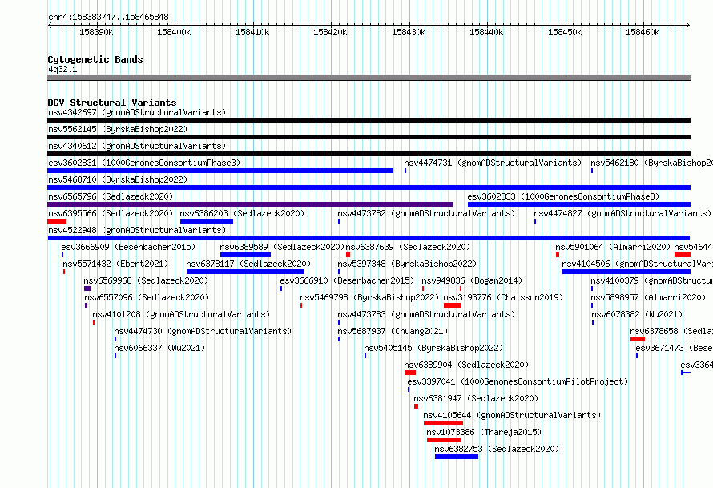Viewport: 713px width, 488px height.
Task: Click the red bar under nsv3193776
Action: click(x=452, y=305)
